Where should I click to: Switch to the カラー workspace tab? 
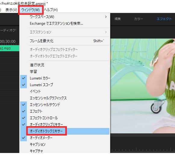coord(139,19)
